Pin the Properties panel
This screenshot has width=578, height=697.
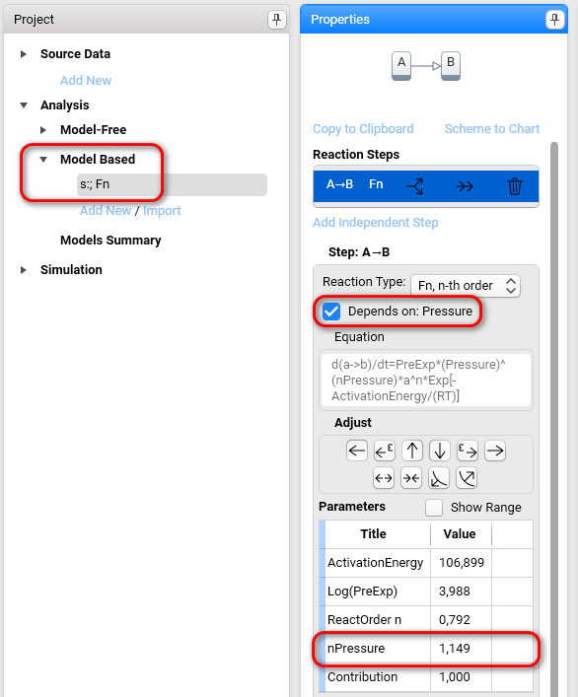554,20
